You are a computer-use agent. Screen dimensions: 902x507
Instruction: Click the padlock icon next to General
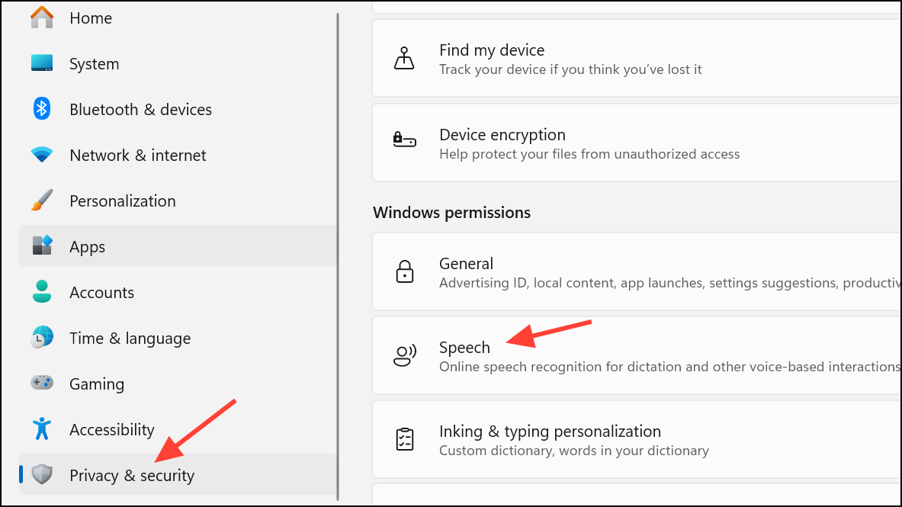click(404, 271)
